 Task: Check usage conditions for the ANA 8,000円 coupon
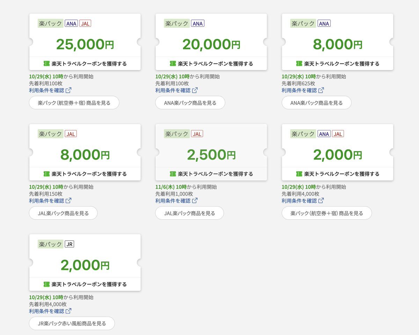tap(299, 90)
